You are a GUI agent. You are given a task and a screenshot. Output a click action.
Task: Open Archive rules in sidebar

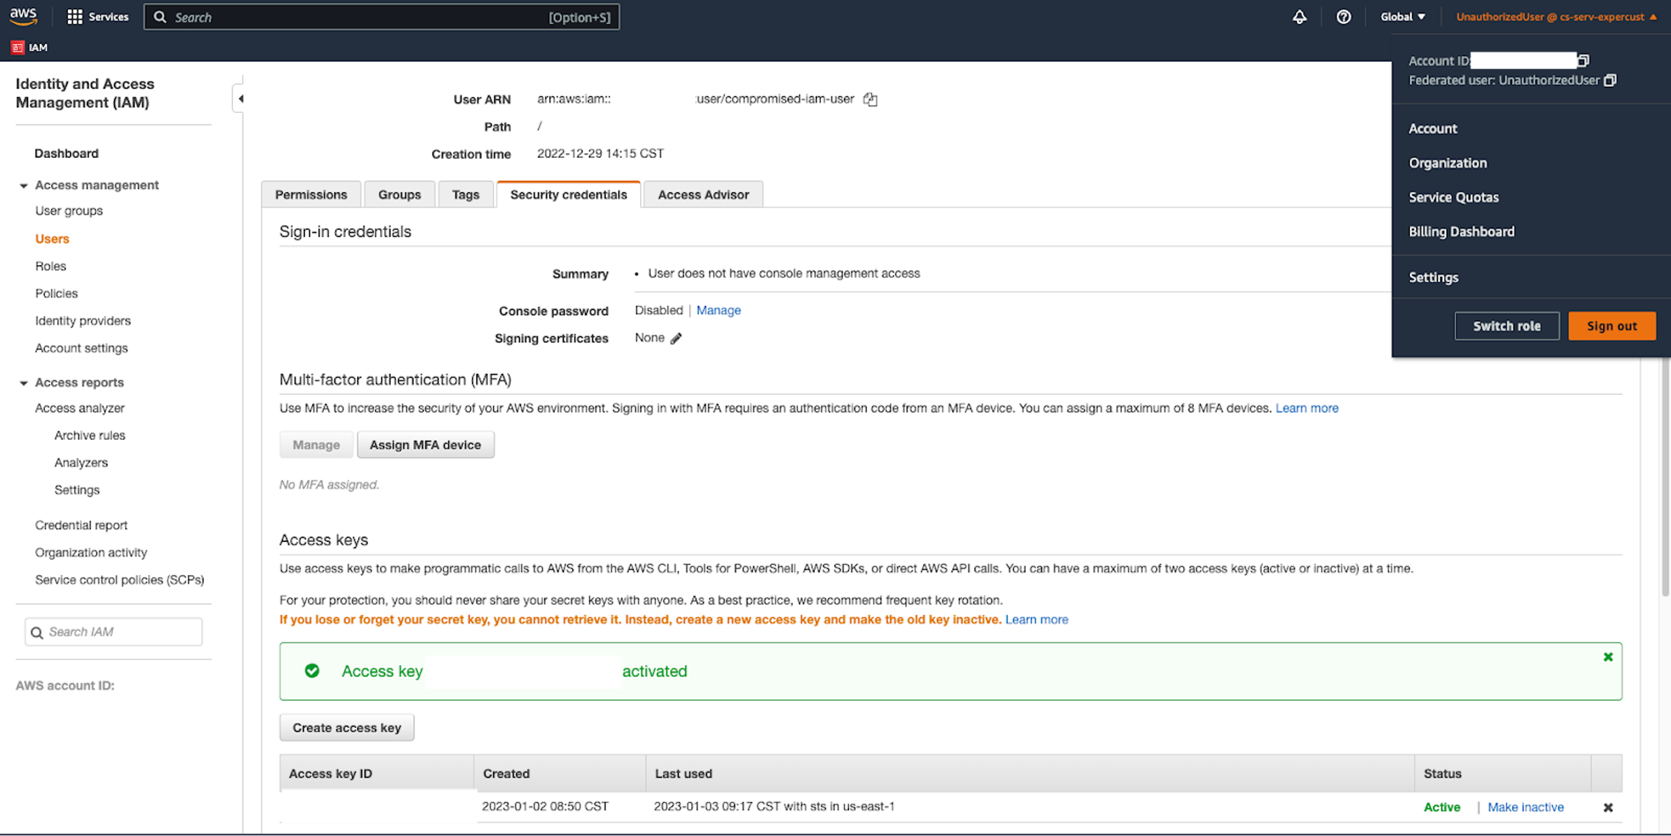click(90, 435)
